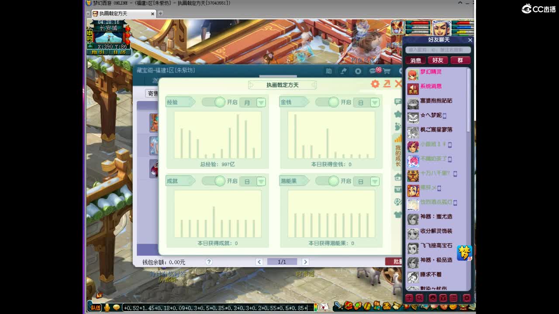Open chat with 收分解灵饰装
The image size is (559, 314).
[436, 233]
